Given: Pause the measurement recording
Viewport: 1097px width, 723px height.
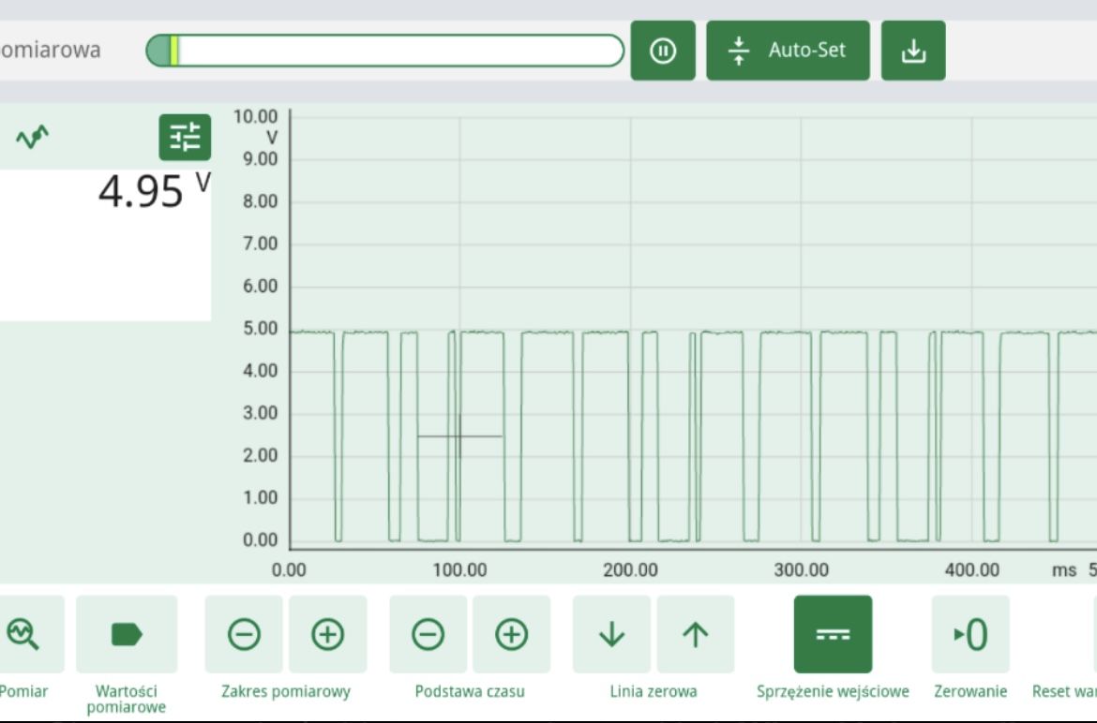Looking at the screenshot, I should [x=663, y=51].
